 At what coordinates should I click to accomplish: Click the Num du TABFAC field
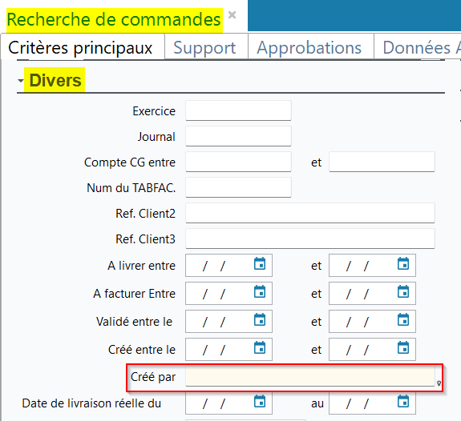point(238,187)
